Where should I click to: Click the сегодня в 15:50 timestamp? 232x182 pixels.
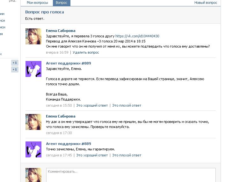59,105
